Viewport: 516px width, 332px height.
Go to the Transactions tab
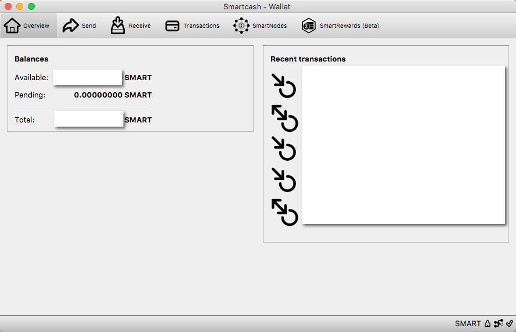coord(192,26)
